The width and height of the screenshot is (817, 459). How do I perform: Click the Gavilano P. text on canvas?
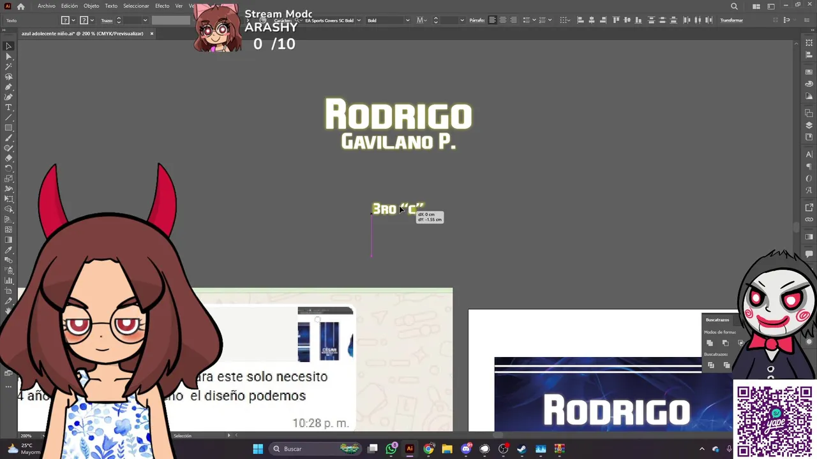point(398,142)
